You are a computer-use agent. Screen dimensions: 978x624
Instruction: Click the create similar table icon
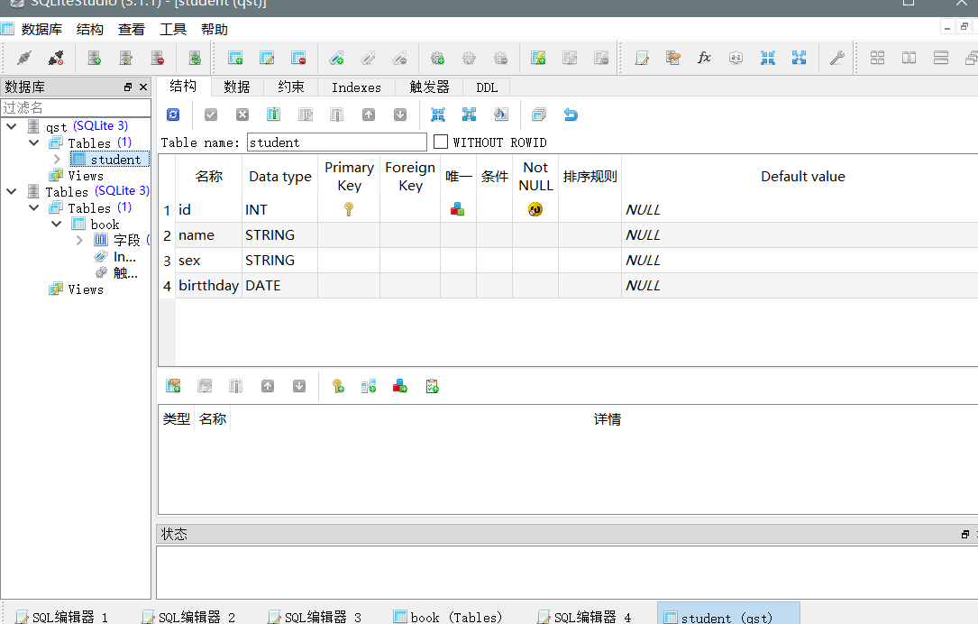(539, 115)
